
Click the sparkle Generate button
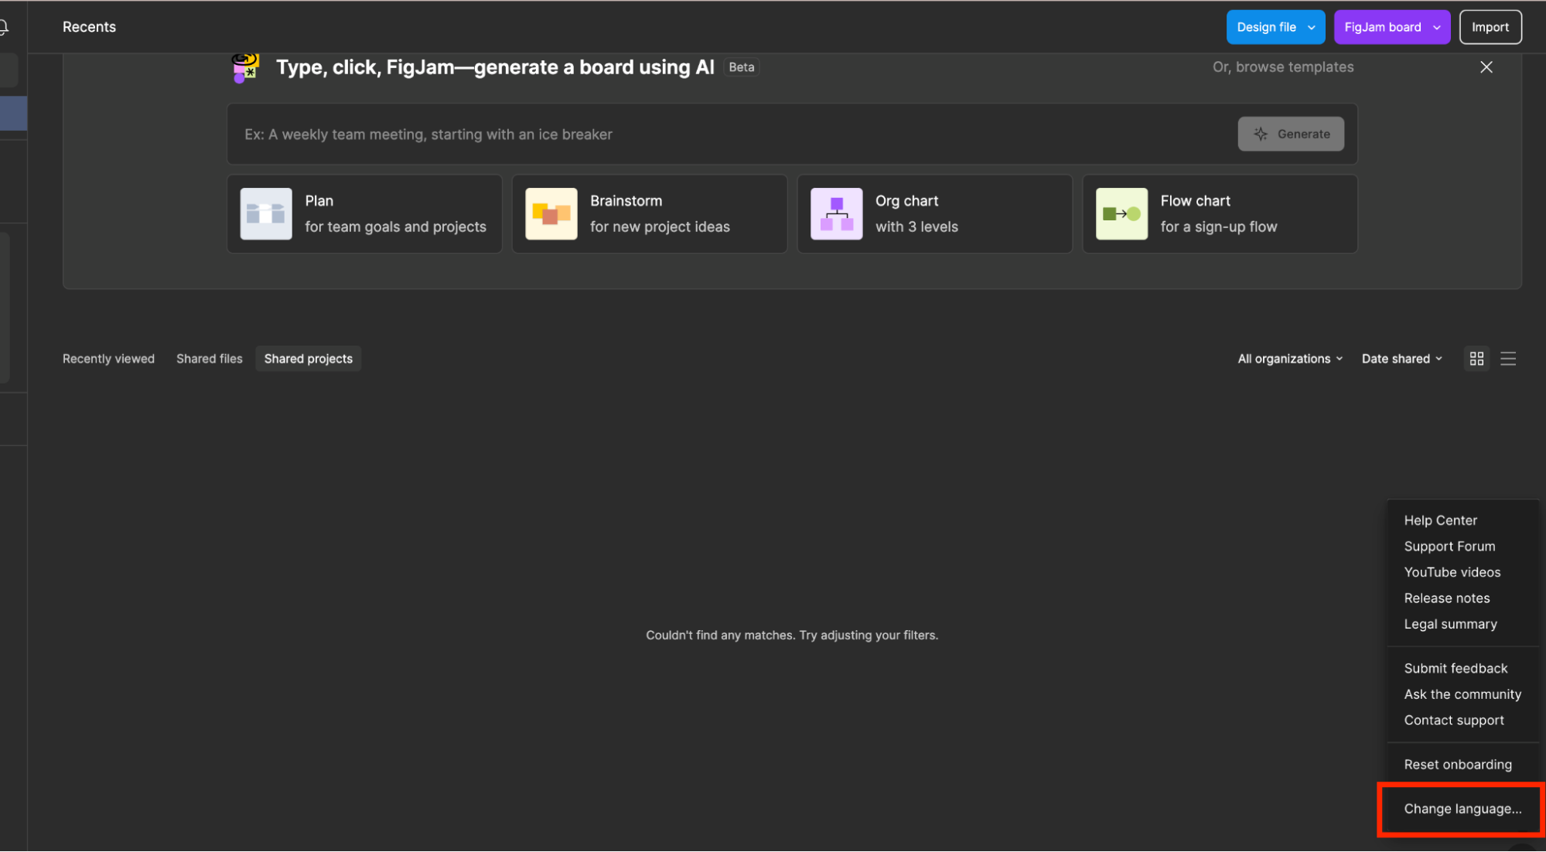tap(1291, 135)
